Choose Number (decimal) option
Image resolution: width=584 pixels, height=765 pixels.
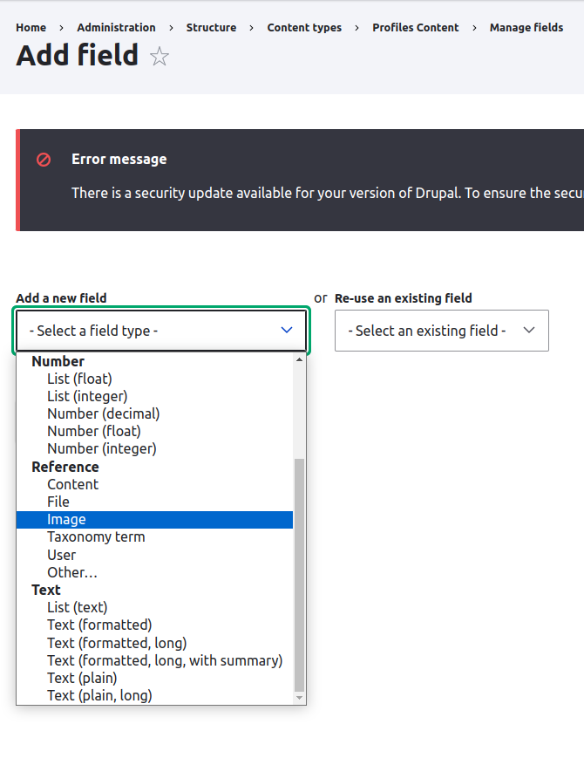(x=154, y=413)
